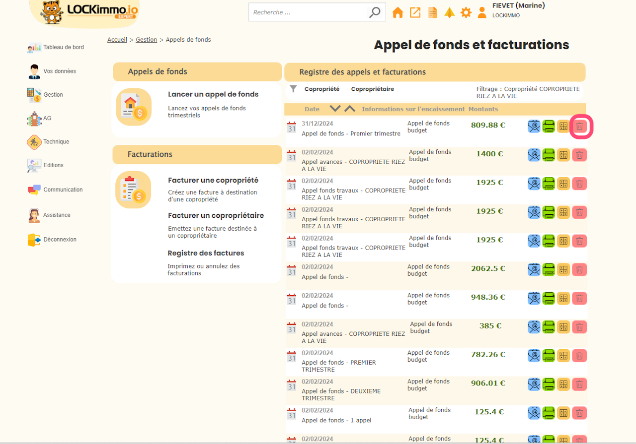Open table icon for 948.36 € row

(x=563, y=299)
